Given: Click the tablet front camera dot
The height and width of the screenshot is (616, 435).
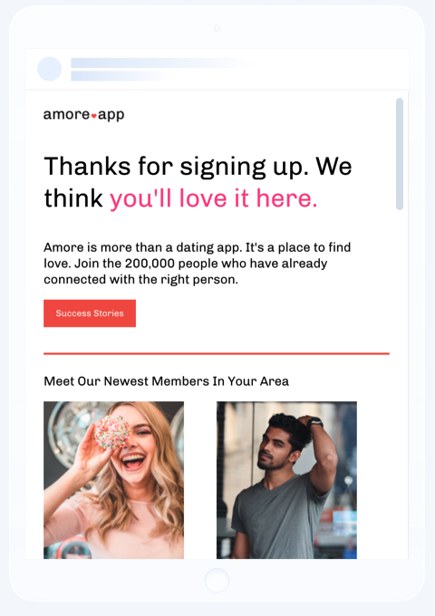Looking at the screenshot, I should click(217, 28).
